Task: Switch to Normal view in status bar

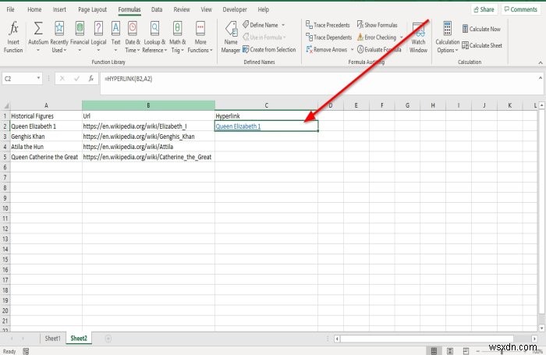Action: [434, 351]
